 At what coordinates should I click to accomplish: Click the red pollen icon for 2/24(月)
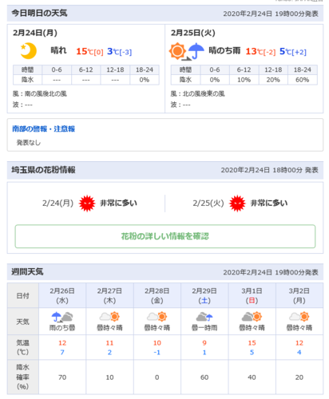point(87,203)
